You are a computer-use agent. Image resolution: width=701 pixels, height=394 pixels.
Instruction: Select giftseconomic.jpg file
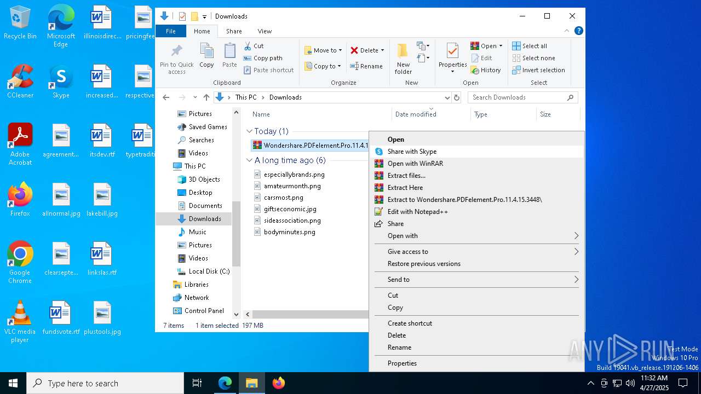coord(290,209)
